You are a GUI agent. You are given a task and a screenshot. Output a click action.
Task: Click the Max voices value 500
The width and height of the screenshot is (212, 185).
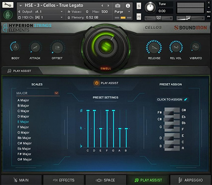[x=105, y=11]
